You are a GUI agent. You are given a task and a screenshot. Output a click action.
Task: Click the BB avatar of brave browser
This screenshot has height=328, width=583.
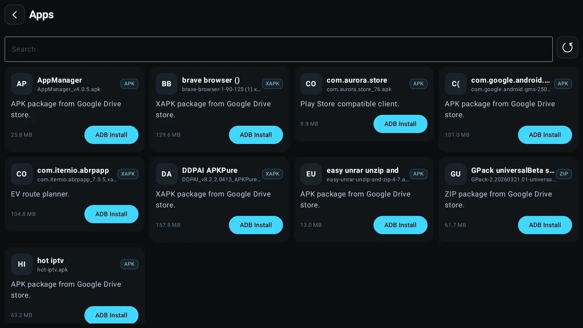click(167, 84)
